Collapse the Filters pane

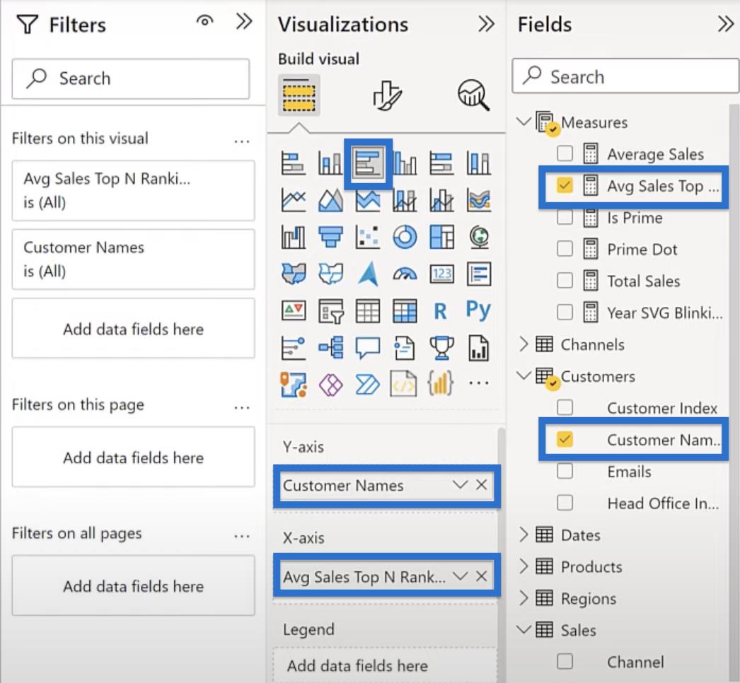[244, 21]
